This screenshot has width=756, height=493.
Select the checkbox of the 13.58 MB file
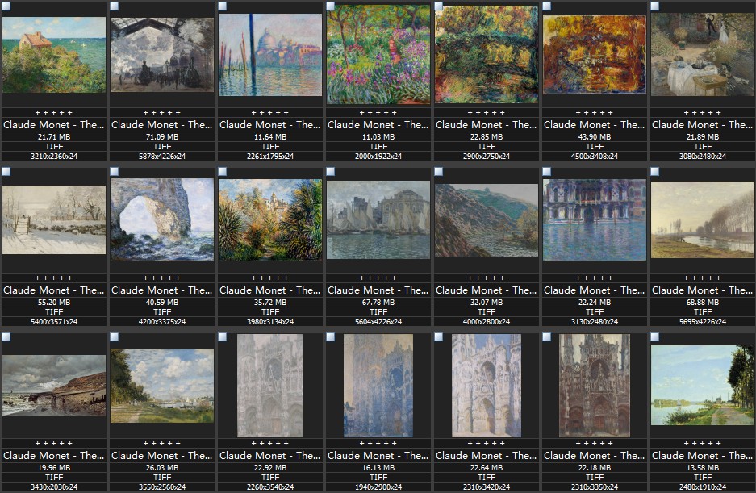coord(655,337)
